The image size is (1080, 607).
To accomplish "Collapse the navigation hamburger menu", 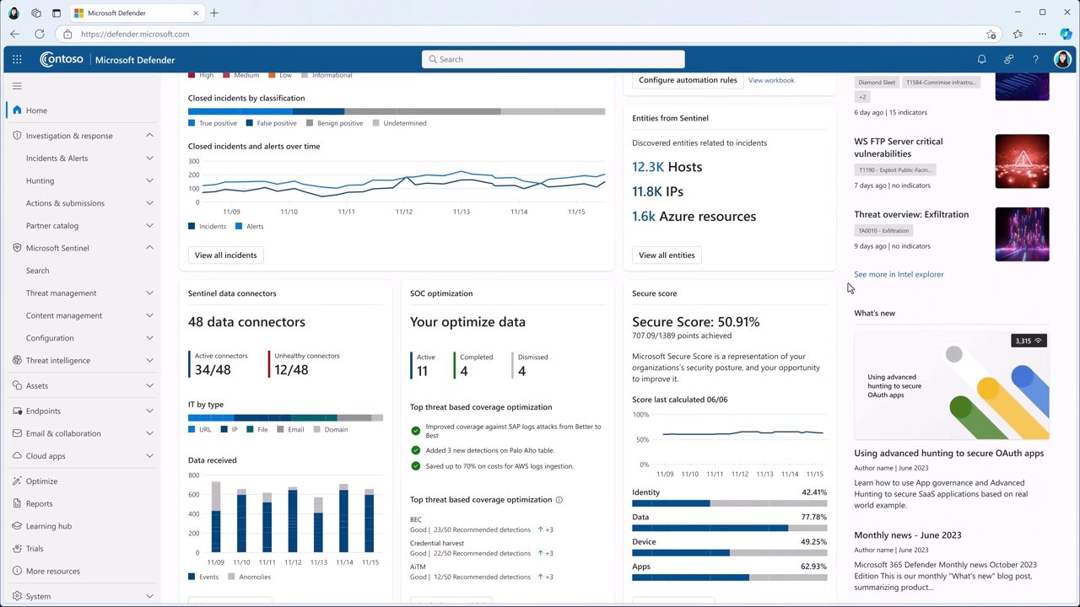I will pyautogui.click(x=17, y=86).
